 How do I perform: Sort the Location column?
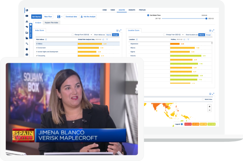136,39
